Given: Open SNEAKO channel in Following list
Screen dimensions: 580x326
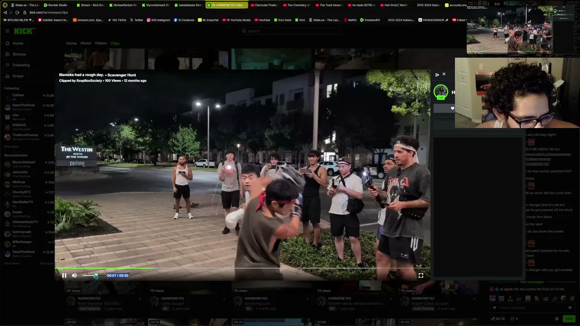Looking at the screenshot, I should click(x=29, y=127).
